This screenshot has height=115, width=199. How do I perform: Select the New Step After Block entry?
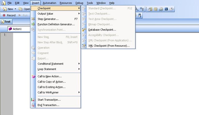click(56, 42)
